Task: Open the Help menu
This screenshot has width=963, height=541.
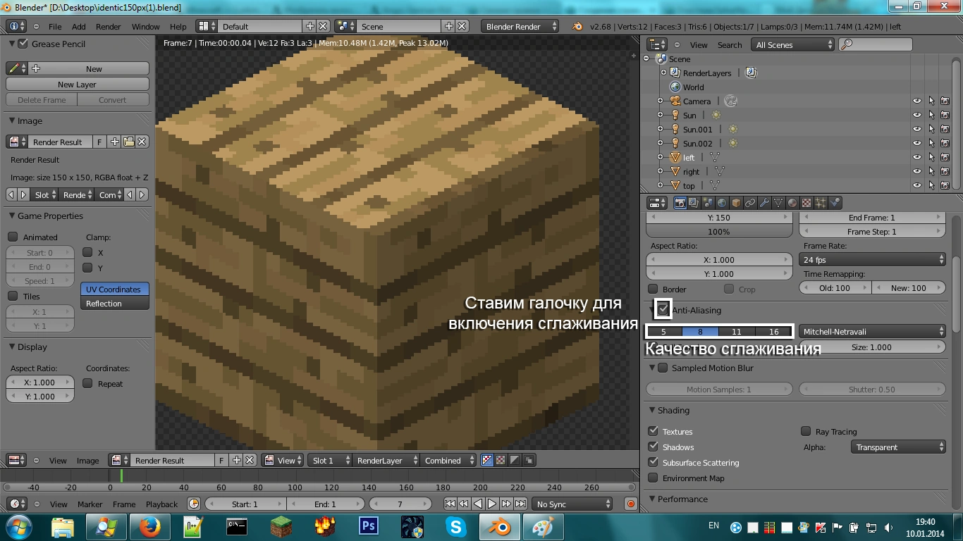Action: 178,26
